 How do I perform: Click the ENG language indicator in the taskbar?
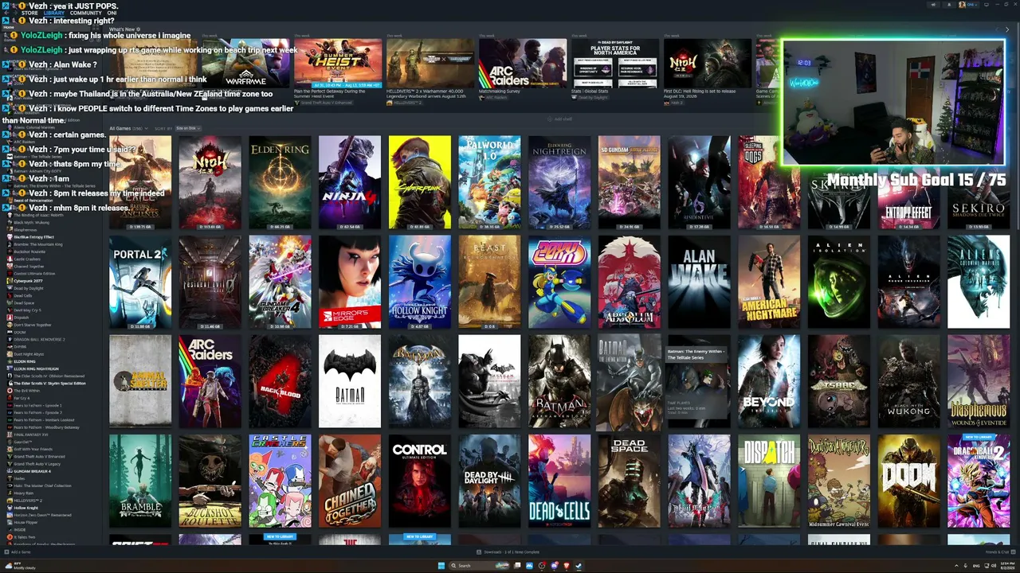(x=976, y=566)
